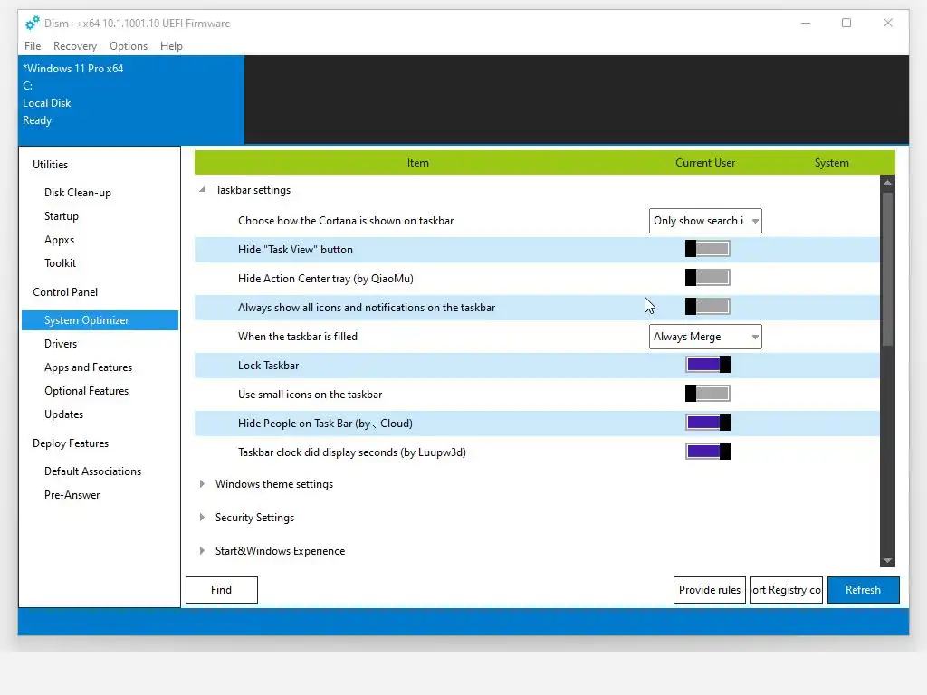This screenshot has height=695, width=927.
Task: Expand Windows theme settings group
Action: (202, 484)
